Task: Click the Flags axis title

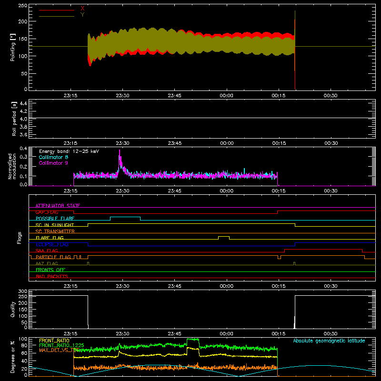Action: point(20,238)
